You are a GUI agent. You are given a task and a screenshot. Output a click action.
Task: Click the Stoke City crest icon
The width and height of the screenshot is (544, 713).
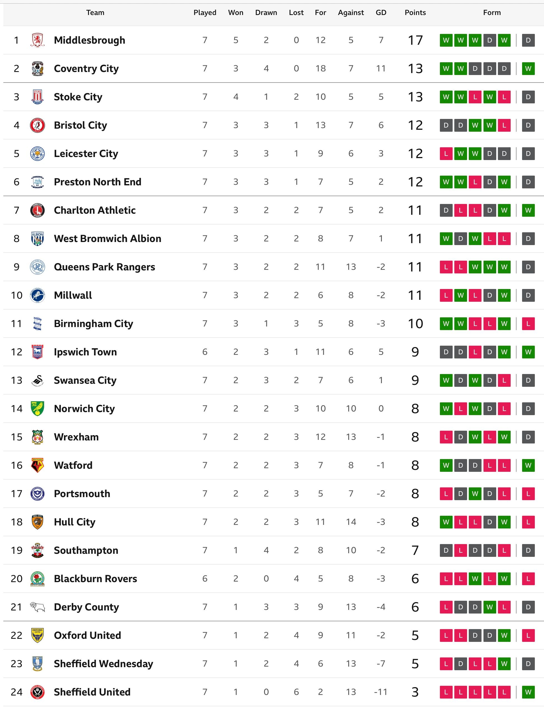click(37, 97)
